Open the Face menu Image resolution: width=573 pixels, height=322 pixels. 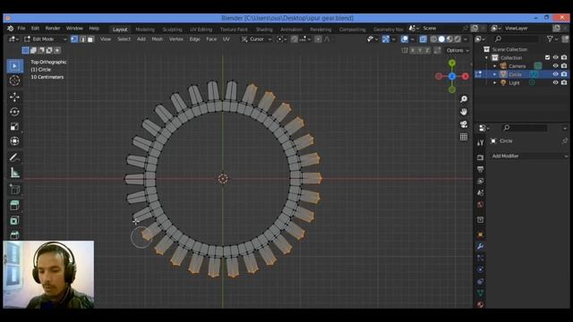pos(211,39)
